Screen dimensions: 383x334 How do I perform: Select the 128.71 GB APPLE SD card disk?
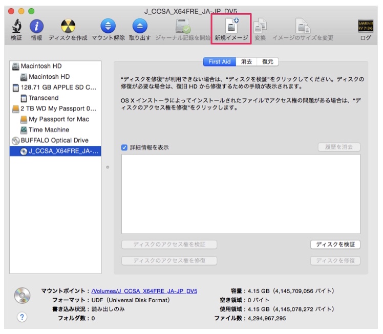coord(58,87)
